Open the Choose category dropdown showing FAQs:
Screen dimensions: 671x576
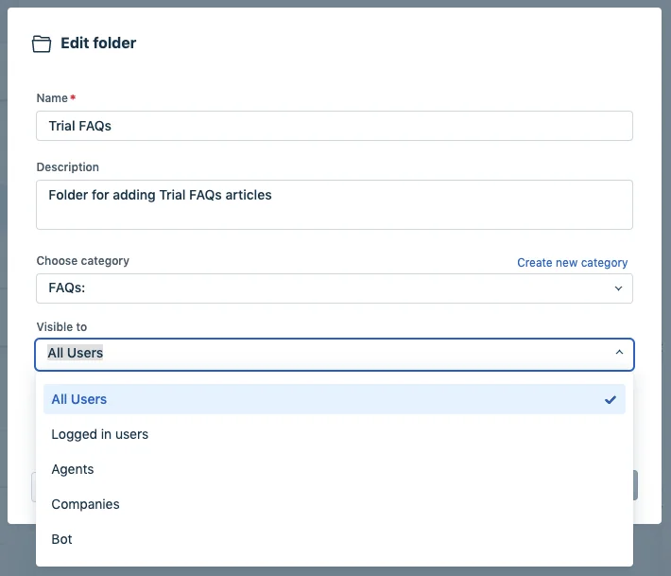[335, 288]
